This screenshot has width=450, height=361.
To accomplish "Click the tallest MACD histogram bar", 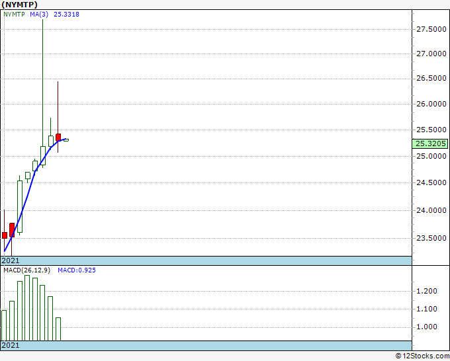I will click(x=27, y=308).
